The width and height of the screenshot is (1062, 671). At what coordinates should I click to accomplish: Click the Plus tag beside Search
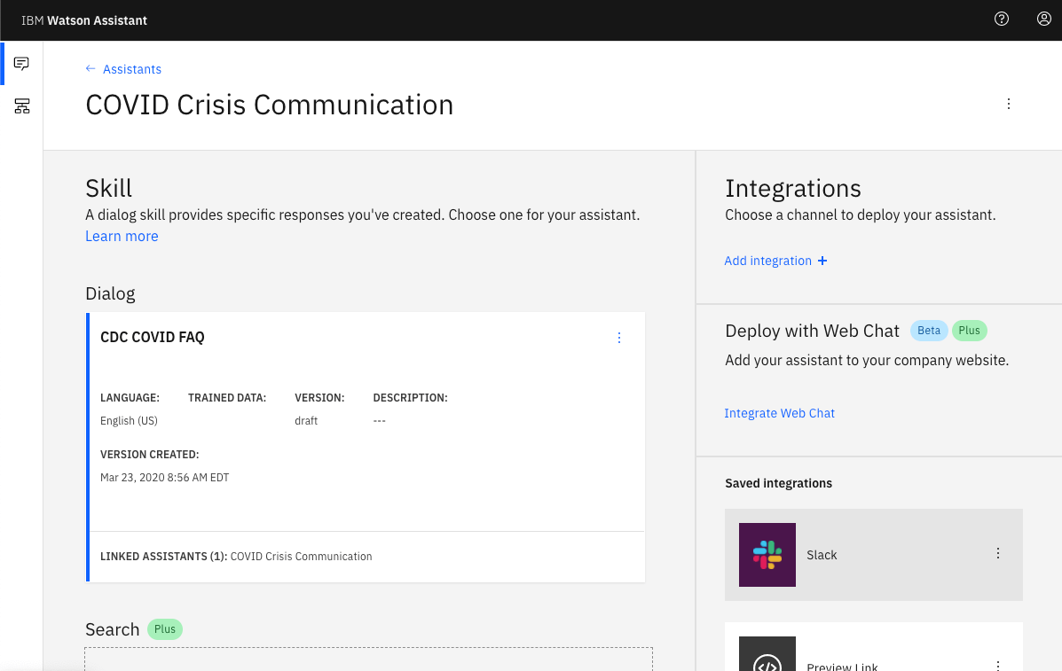(165, 629)
